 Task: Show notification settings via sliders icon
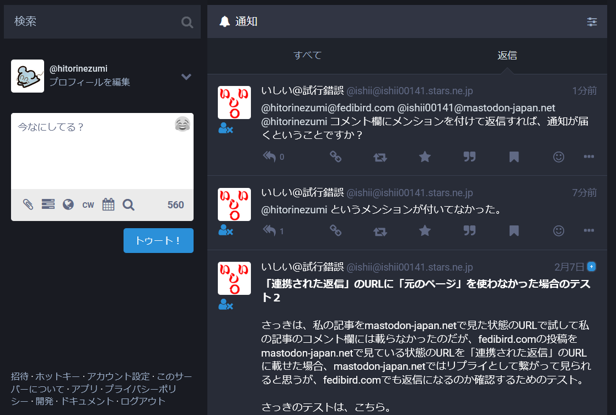(592, 22)
